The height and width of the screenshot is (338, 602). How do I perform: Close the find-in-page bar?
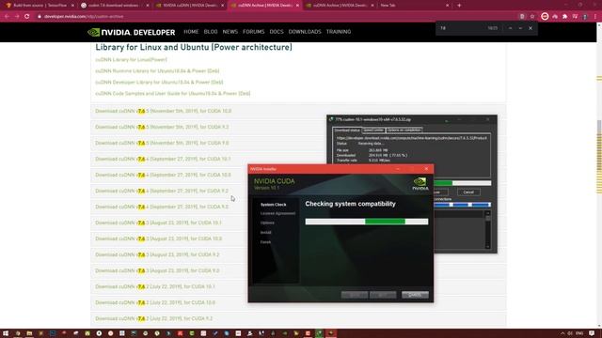pyautogui.click(x=531, y=28)
